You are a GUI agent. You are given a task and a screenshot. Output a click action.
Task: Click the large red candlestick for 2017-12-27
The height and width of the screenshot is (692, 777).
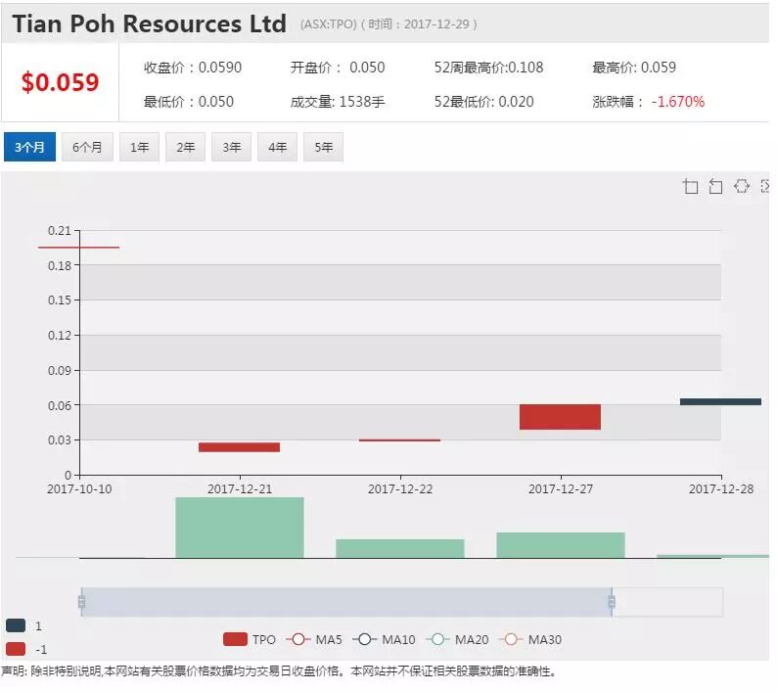(560, 417)
